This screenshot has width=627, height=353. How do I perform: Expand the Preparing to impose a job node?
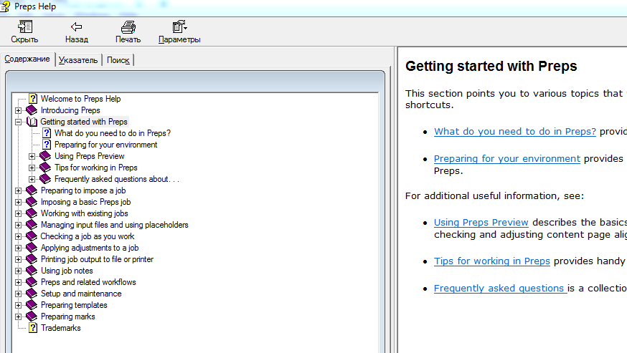[x=19, y=191]
